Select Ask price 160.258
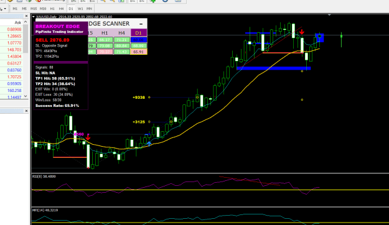Viewport: 389px width, 225px height. pos(14,91)
